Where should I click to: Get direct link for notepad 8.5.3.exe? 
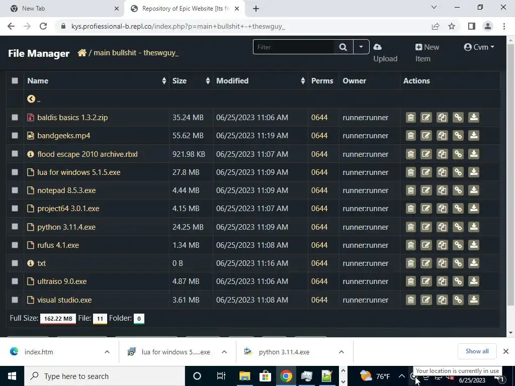[x=458, y=190]
